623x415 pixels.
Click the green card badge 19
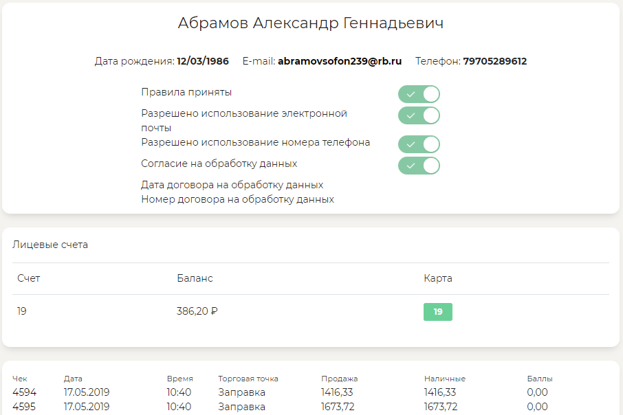[437, 312]
